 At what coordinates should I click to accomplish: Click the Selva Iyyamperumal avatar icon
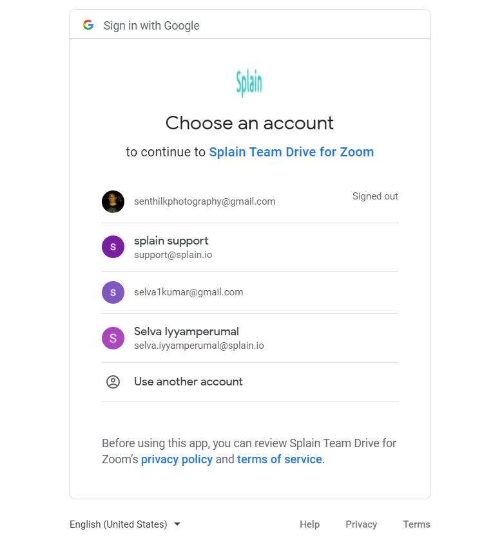(x=113, y=338)
